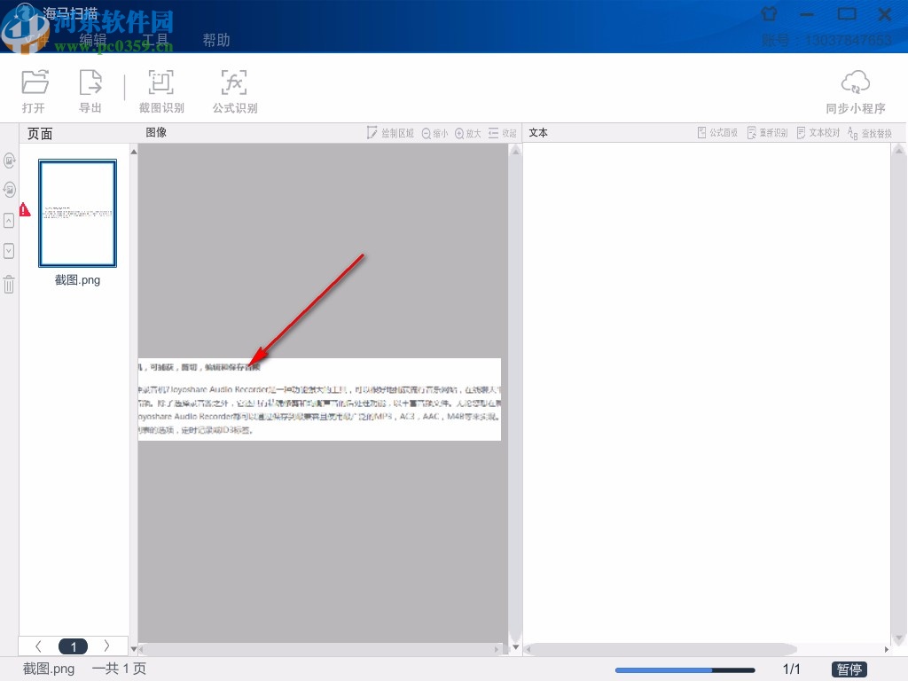
Task: Pause recognition with the 暂停 button
Action: (849, 669)
